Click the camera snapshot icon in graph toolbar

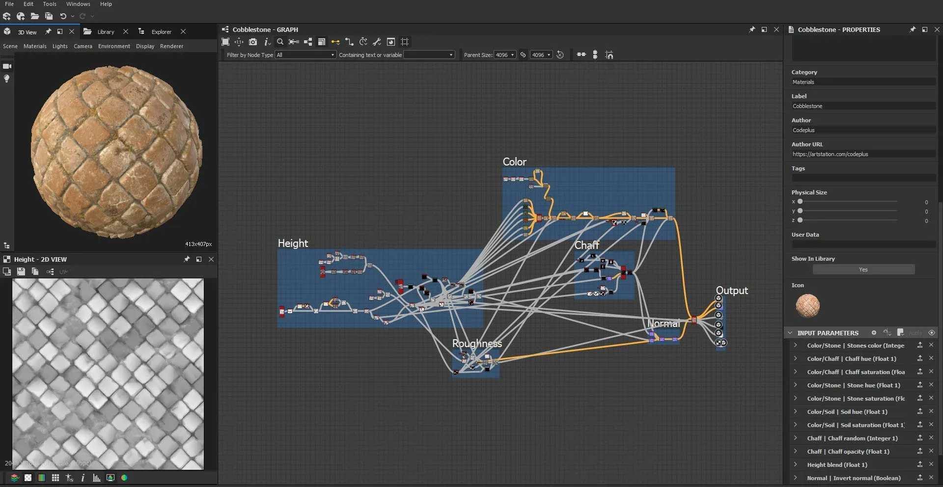tap(253, 42)
